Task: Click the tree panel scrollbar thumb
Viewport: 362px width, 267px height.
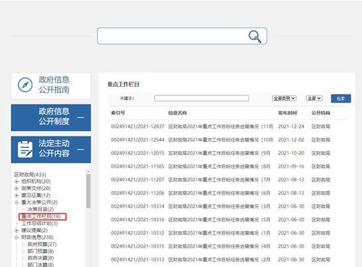Action: point(88,191)
